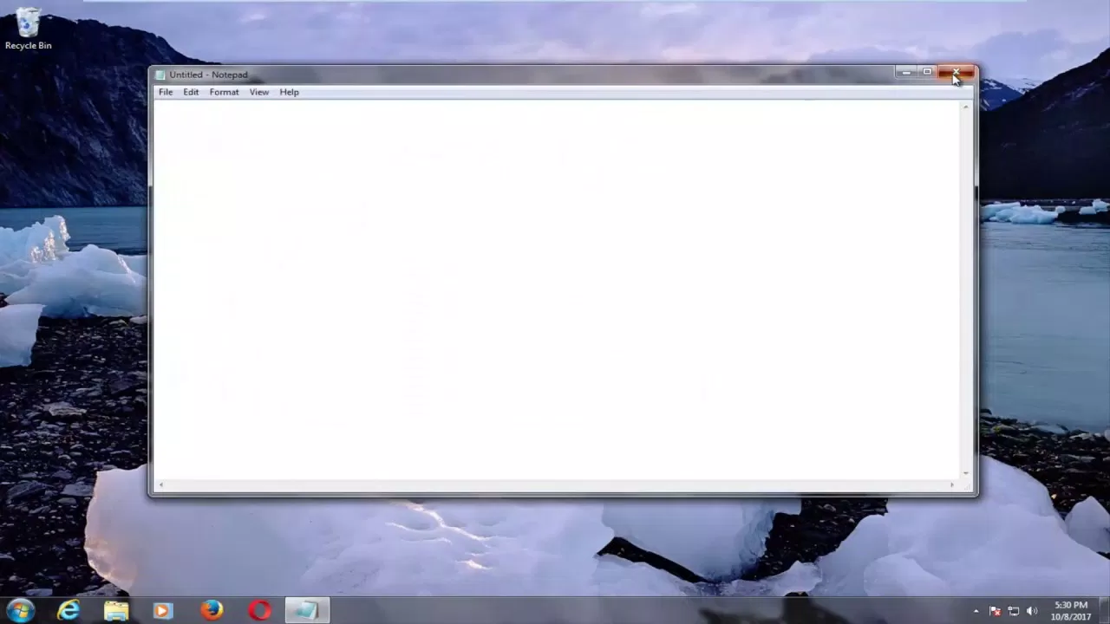This screenshot has height=624, width=1110.
Task: Open the Action Center flag icon
Action: (x=995, y=610)
